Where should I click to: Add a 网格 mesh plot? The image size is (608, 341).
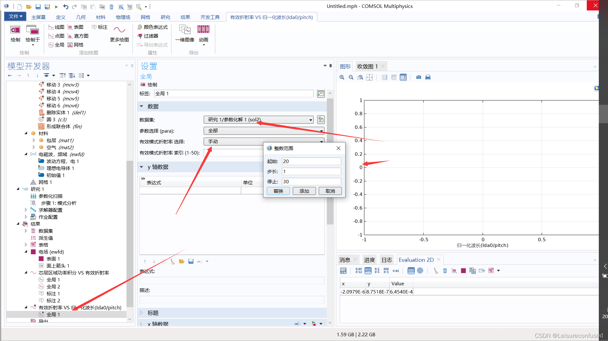pos(75,45)
